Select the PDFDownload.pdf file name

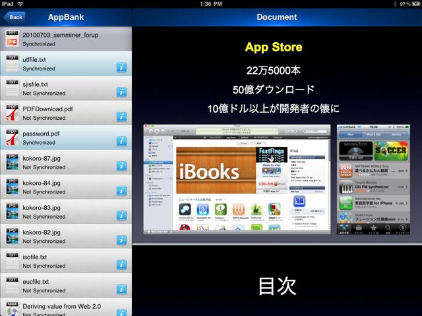[47, 109]
